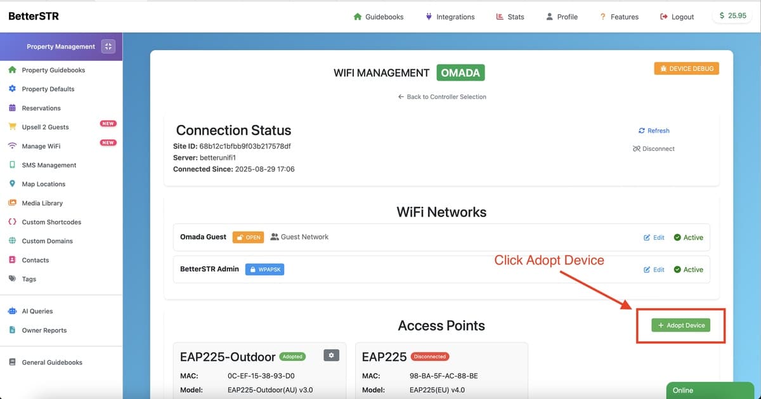
Task: Open the Device Debug panel
Action: pyautogui.click(x=687, y=69)
